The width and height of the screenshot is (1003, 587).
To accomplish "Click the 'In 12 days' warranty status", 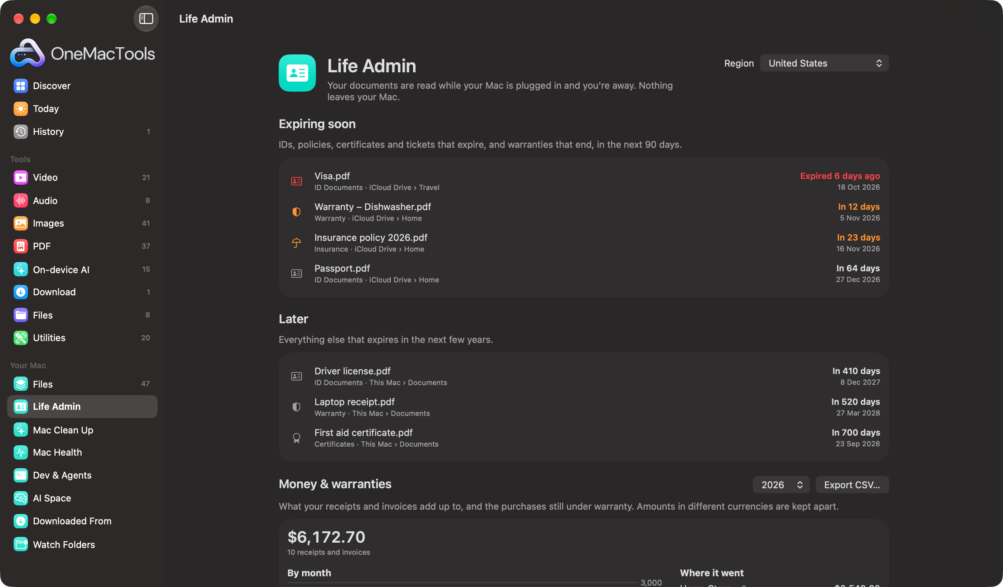I will [x=859, y=207].
